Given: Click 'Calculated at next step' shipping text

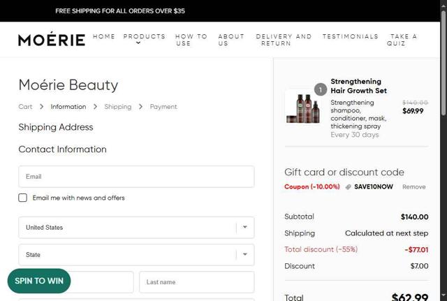Looking at the screenshot, I should pyautogui.click(x=386, y=233).
